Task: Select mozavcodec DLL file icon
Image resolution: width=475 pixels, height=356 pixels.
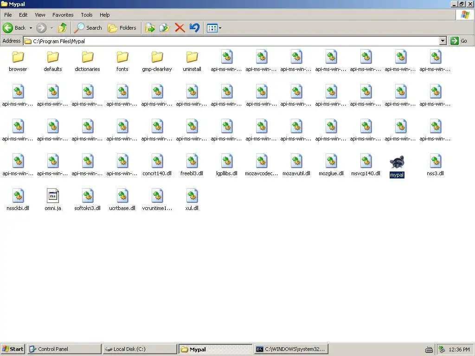Action: [x=262, y=161]
